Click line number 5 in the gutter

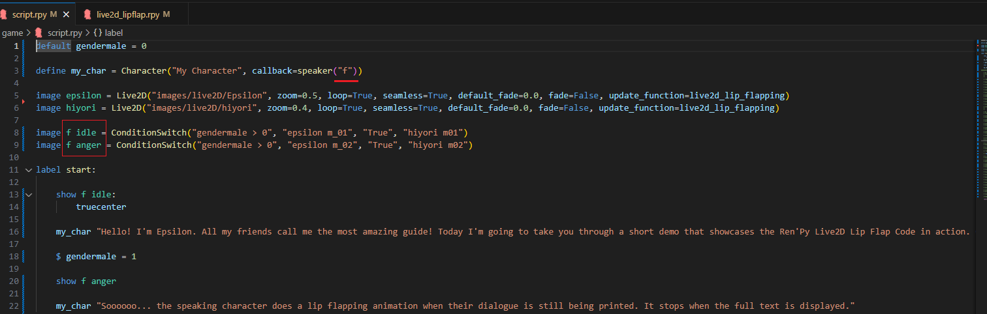pos(16,95)
